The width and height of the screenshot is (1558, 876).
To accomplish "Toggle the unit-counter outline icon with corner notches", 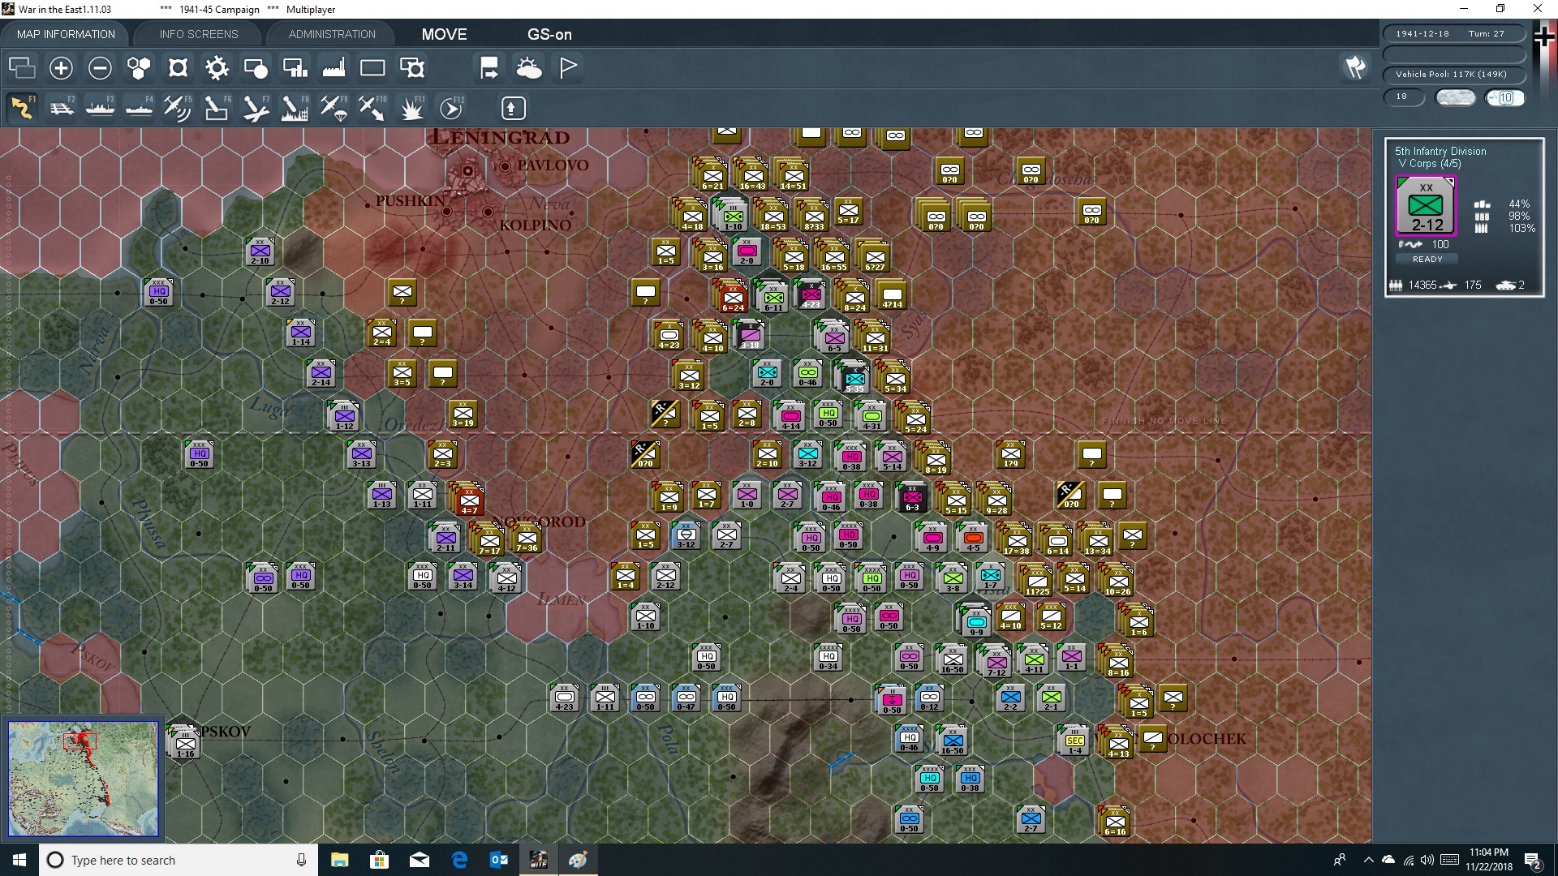I will point(178,68).
